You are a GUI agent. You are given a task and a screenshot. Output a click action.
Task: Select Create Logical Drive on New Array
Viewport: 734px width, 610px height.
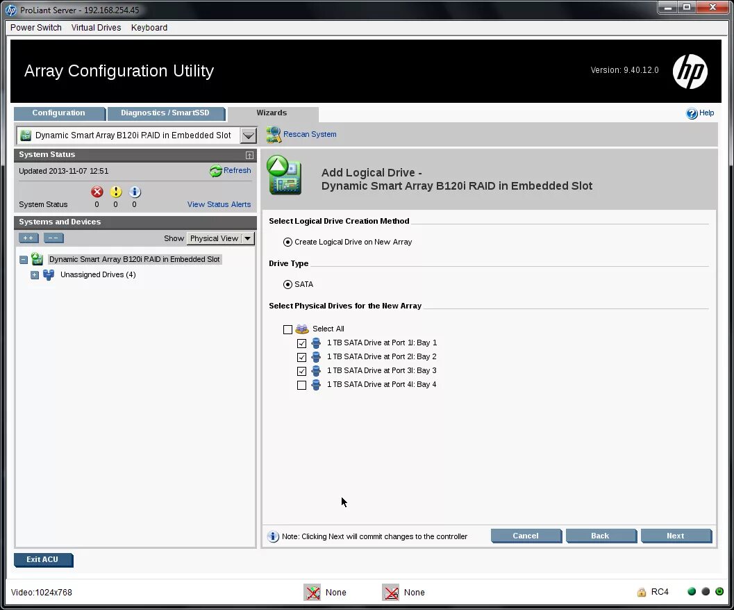coord(287,242)
